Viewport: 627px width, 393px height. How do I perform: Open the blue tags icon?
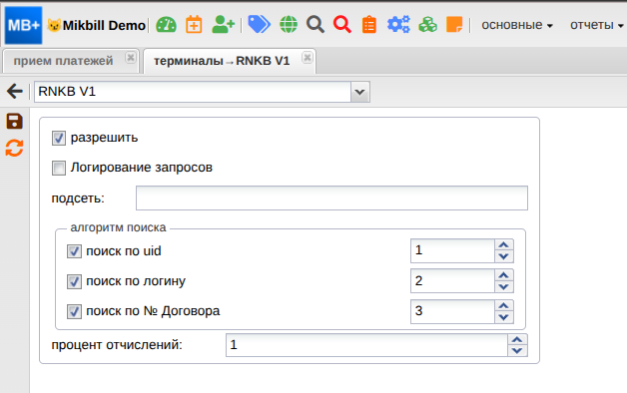click(259, 25)
